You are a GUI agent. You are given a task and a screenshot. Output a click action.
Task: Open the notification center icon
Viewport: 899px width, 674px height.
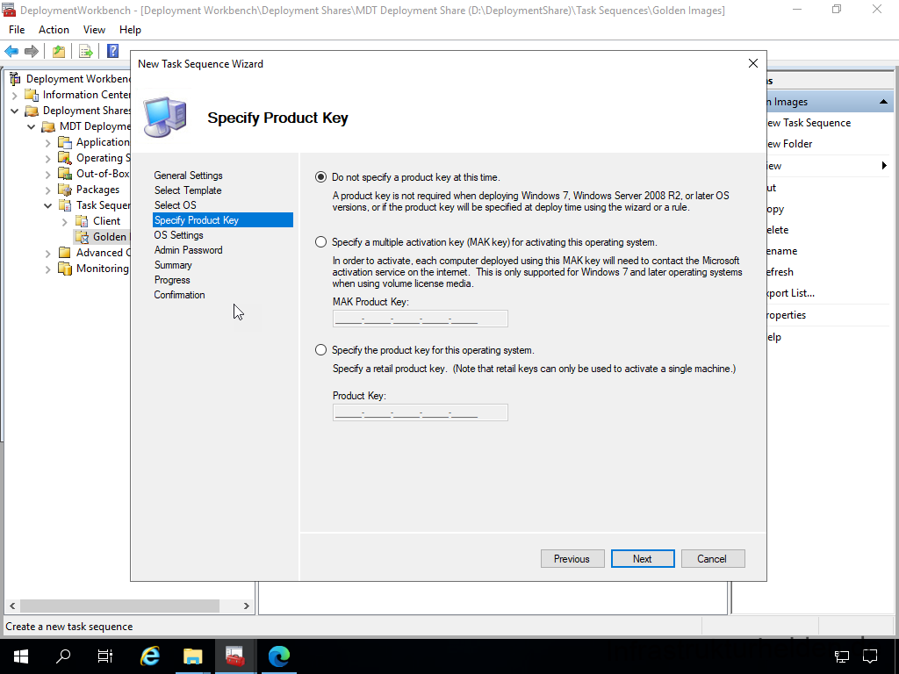coord(870,656)
